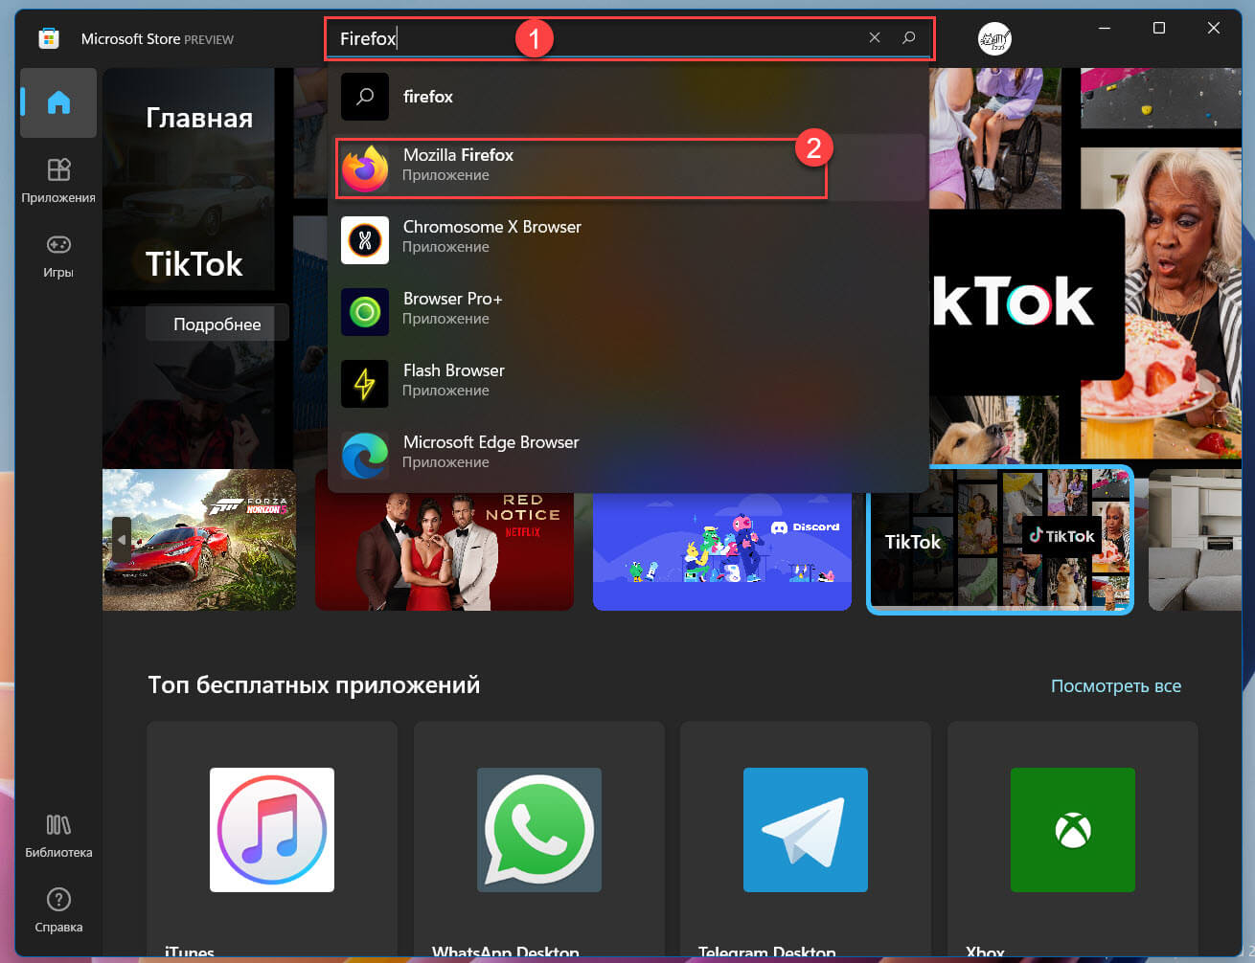Open the TikTok carousel thumbnail
This screenshot has width=1255, height=963.
point(1000,540)
